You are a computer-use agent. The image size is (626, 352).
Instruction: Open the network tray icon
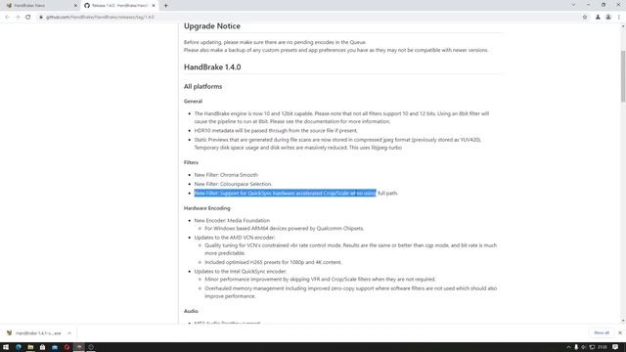click(x=592, y=347)
